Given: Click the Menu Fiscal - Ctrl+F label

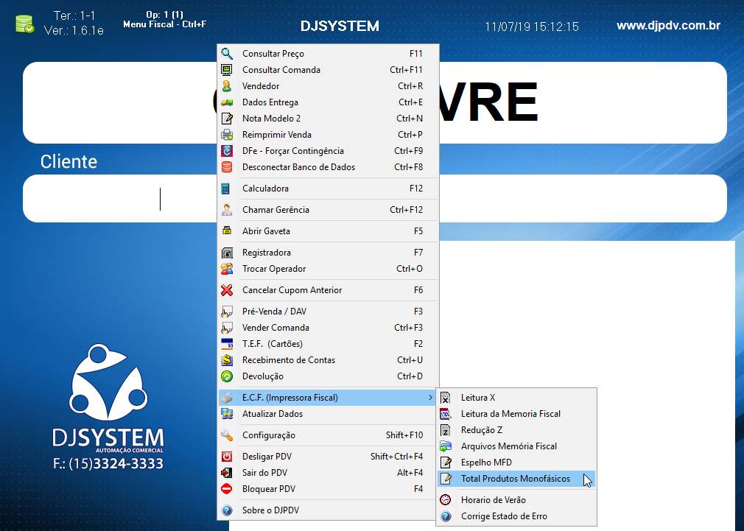Looking at the screenshot, I should coord(164,24).
